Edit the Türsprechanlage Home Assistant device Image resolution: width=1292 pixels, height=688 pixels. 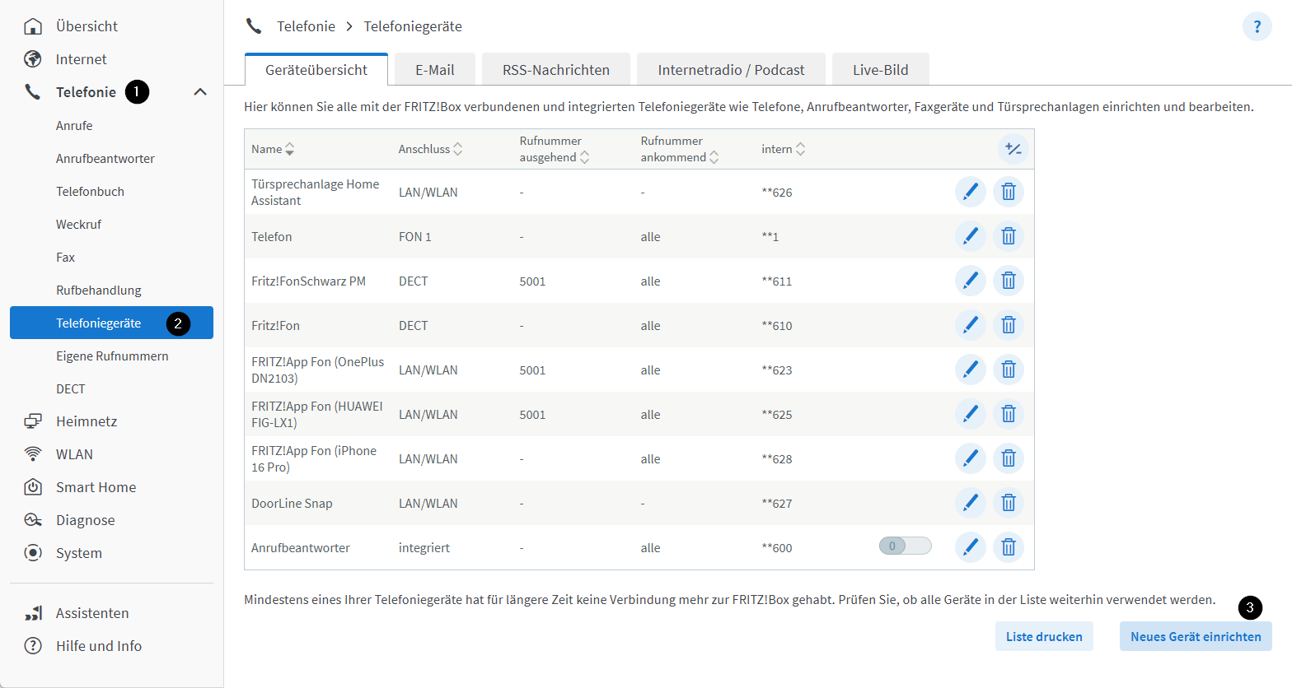pyautogui.click(x=970, y=192)
